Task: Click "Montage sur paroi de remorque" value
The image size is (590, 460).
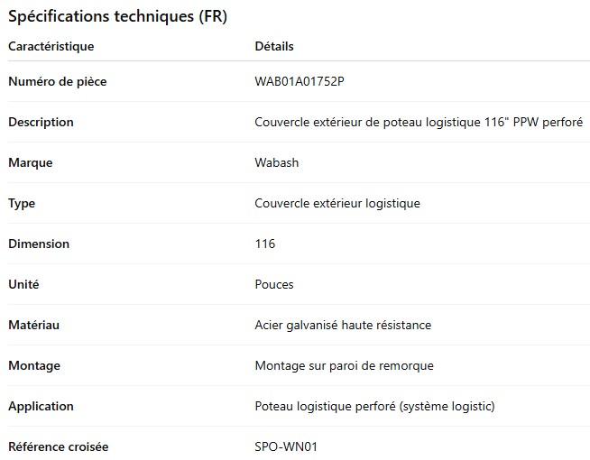Action: (x=344, y=366)
